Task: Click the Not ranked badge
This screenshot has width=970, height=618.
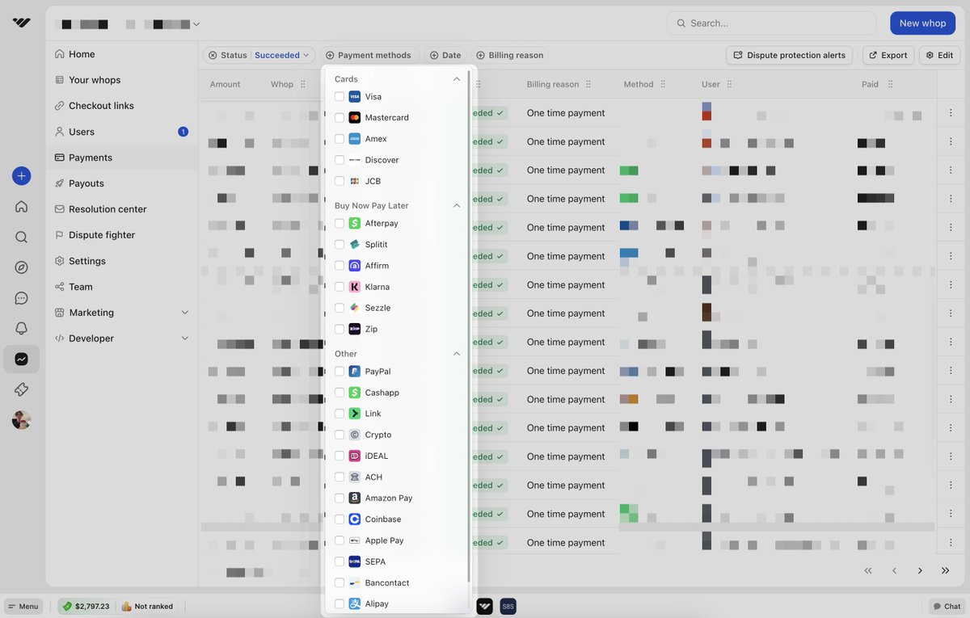Action: 147,606
